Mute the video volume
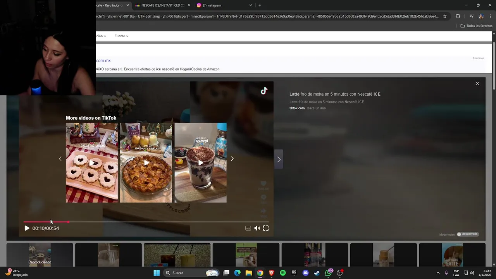 click(257, 228)
